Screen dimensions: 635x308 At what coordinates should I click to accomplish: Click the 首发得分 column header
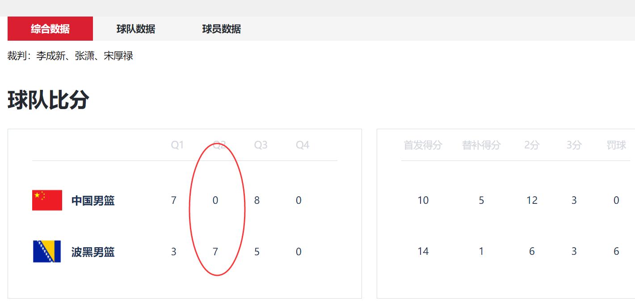(423, 145)
